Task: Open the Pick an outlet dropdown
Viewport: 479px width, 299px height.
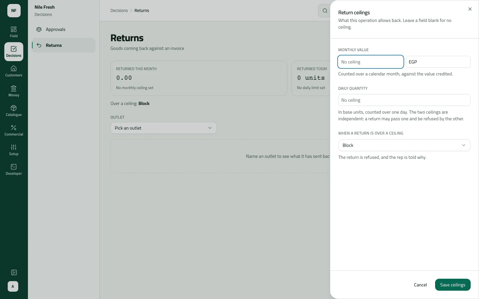Action: pyautogui.click(x=164, y=128)
